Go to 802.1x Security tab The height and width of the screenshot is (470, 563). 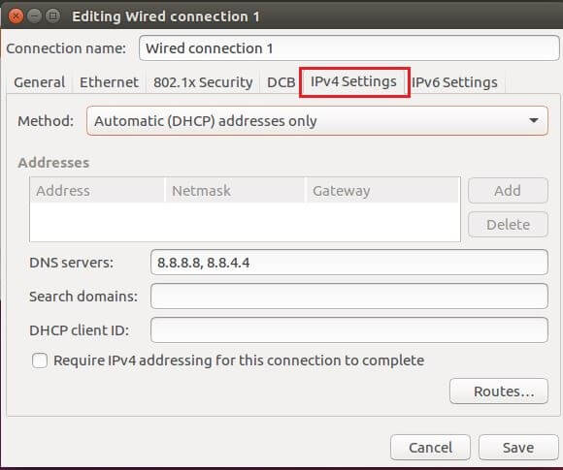point(203,82)
